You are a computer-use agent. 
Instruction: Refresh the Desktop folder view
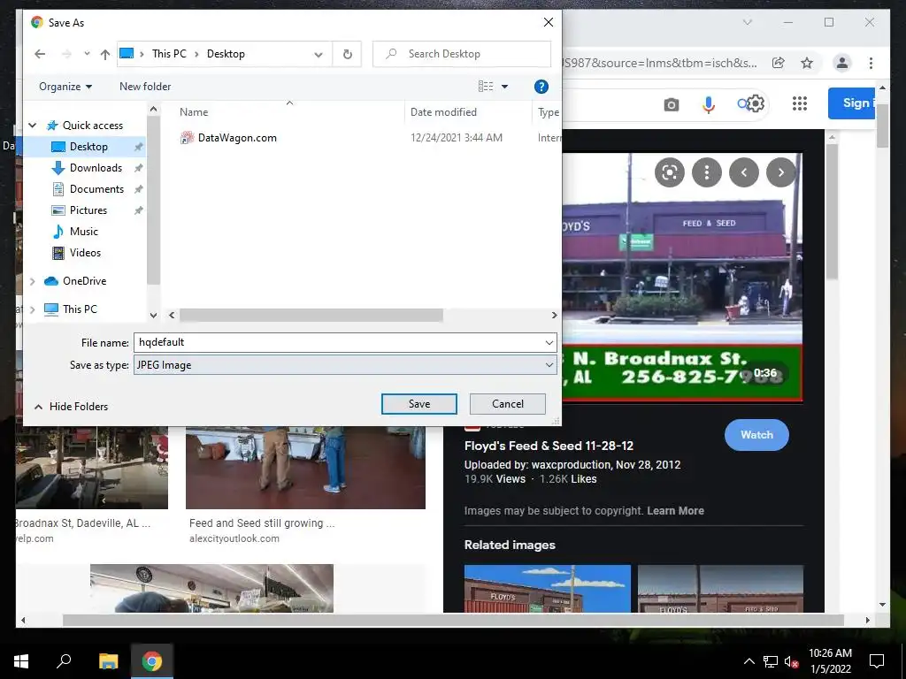pos(347,54)
